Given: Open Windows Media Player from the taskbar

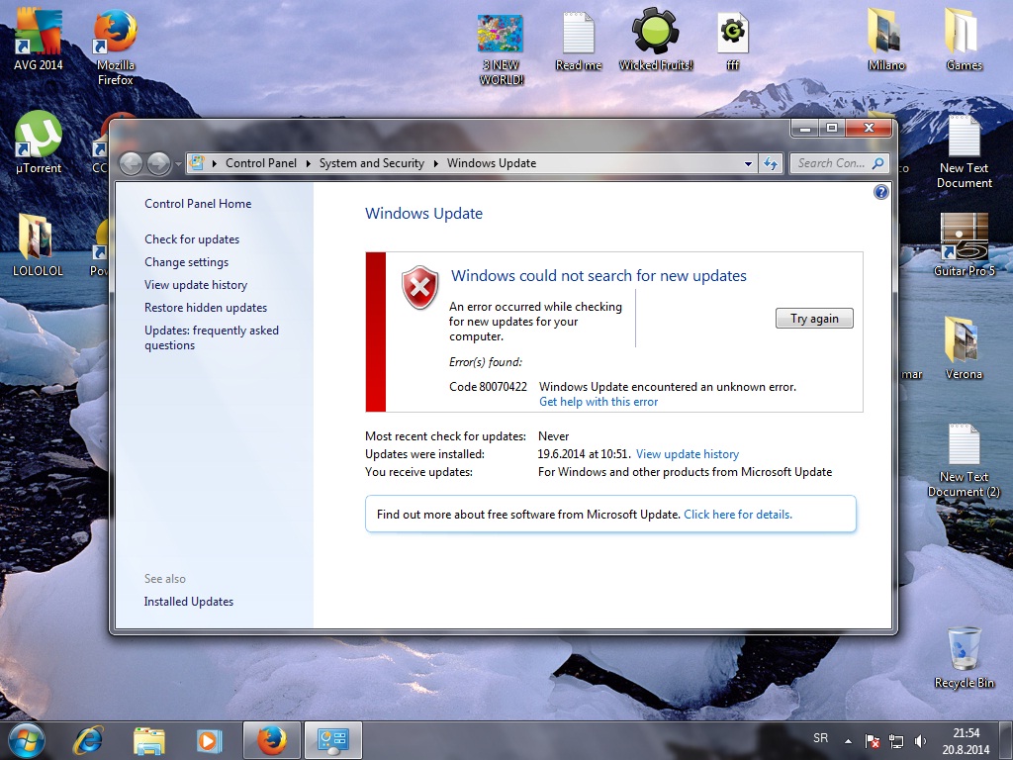Looking at the screenshot, I should click(x=209, y=740).
